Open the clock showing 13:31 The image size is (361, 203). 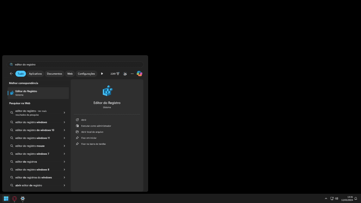(347, 198)
